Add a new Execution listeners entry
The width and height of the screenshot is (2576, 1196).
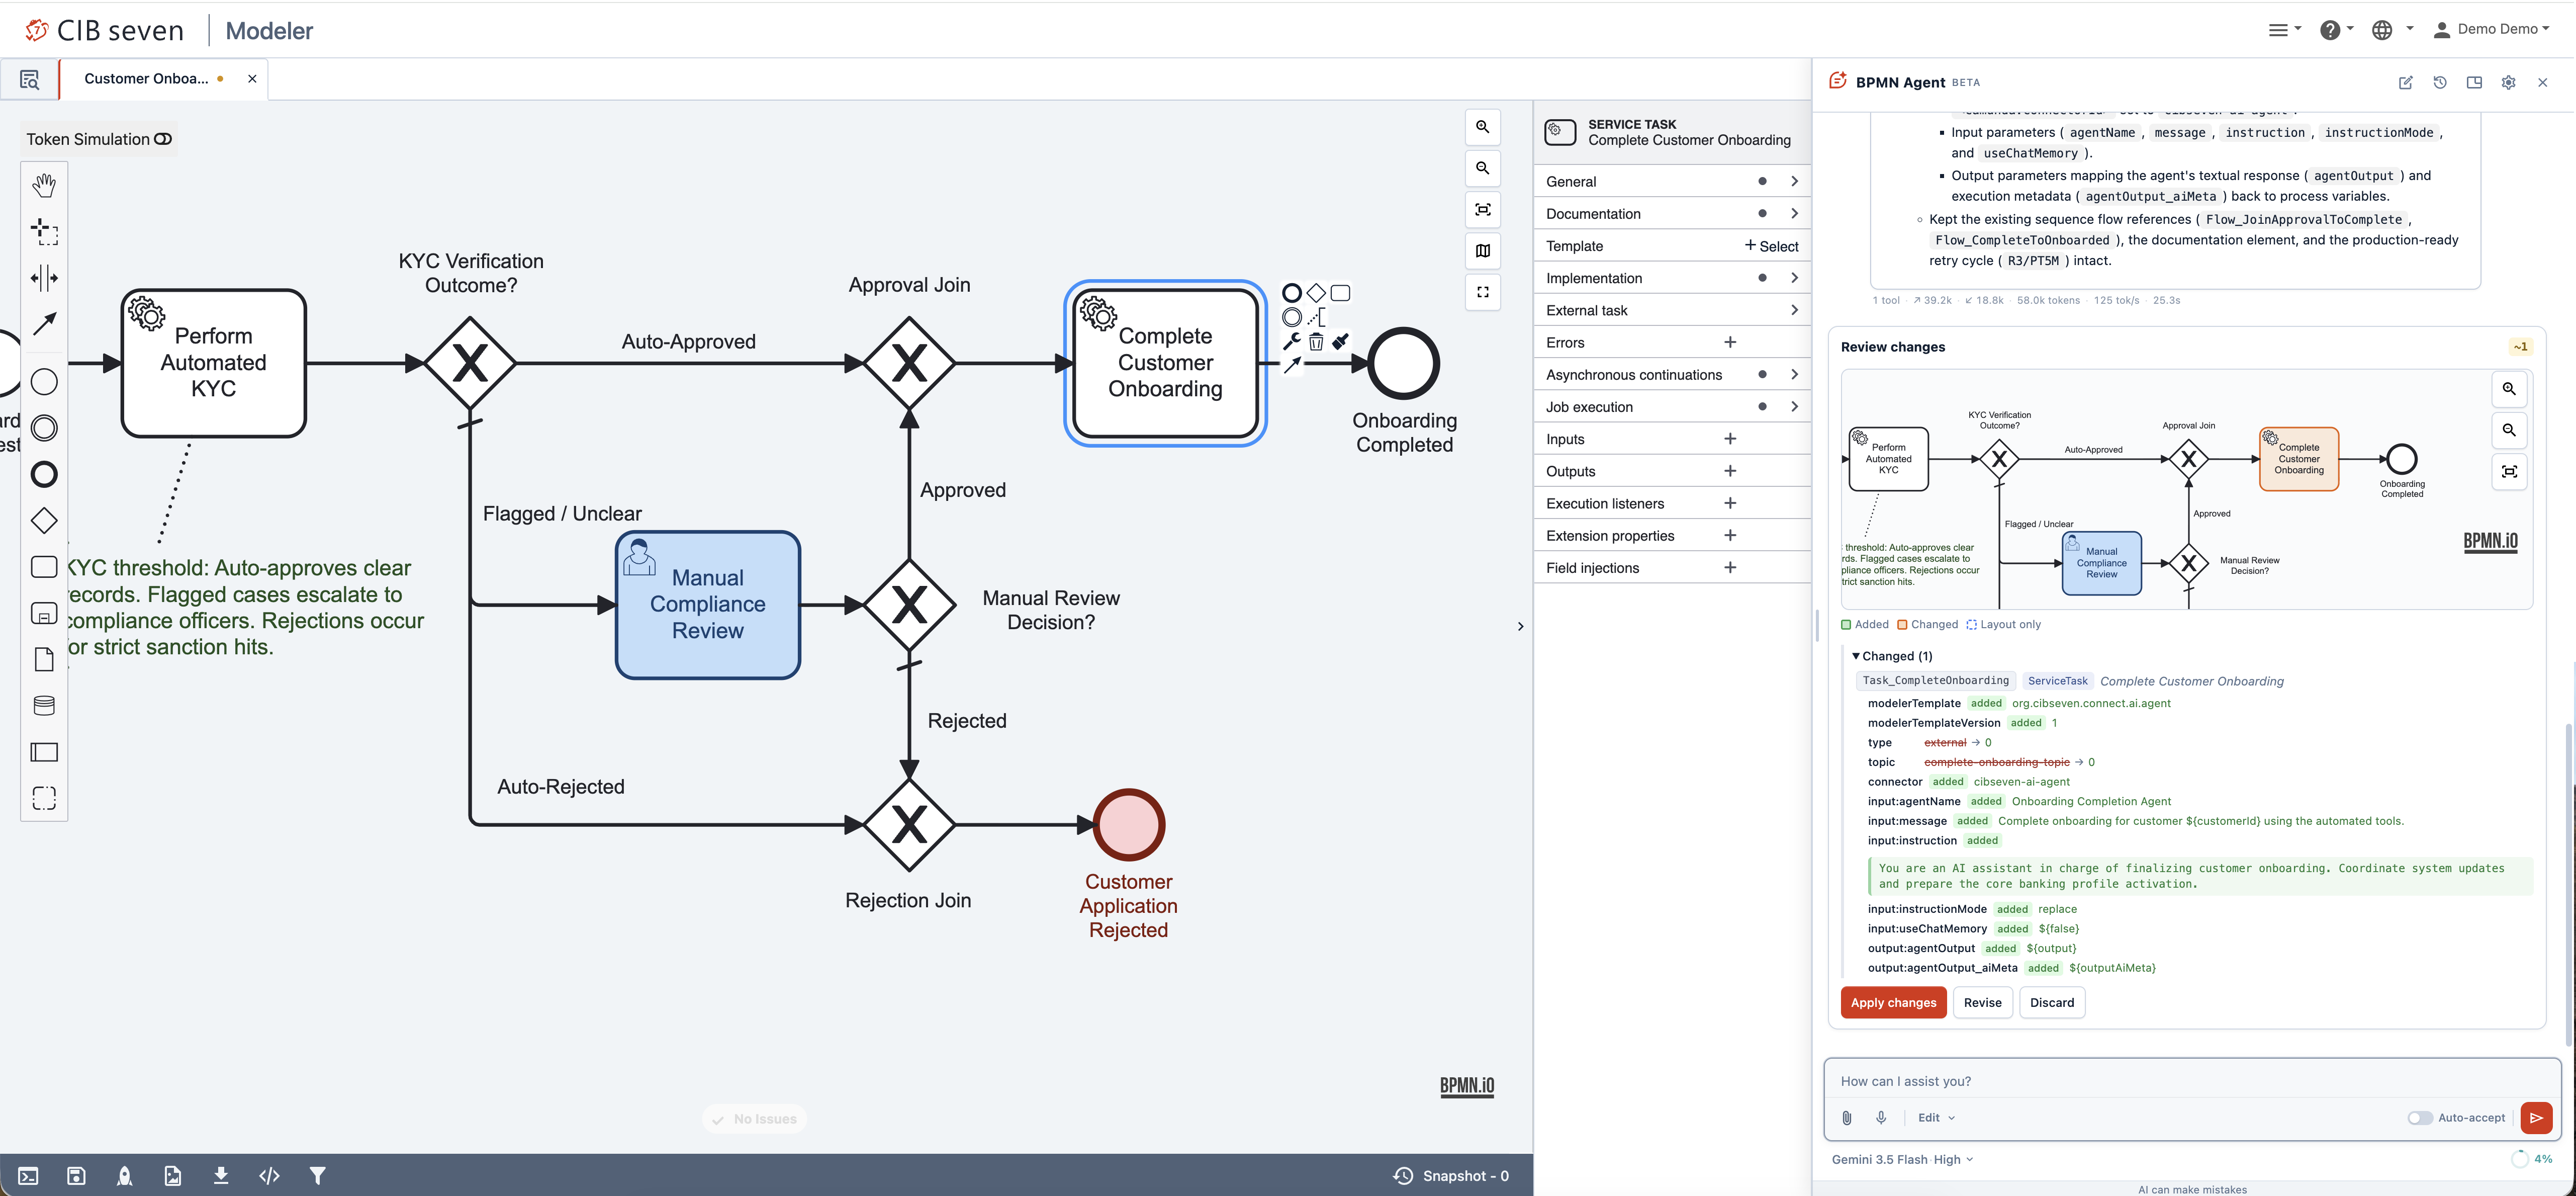tap(1730, 503)
